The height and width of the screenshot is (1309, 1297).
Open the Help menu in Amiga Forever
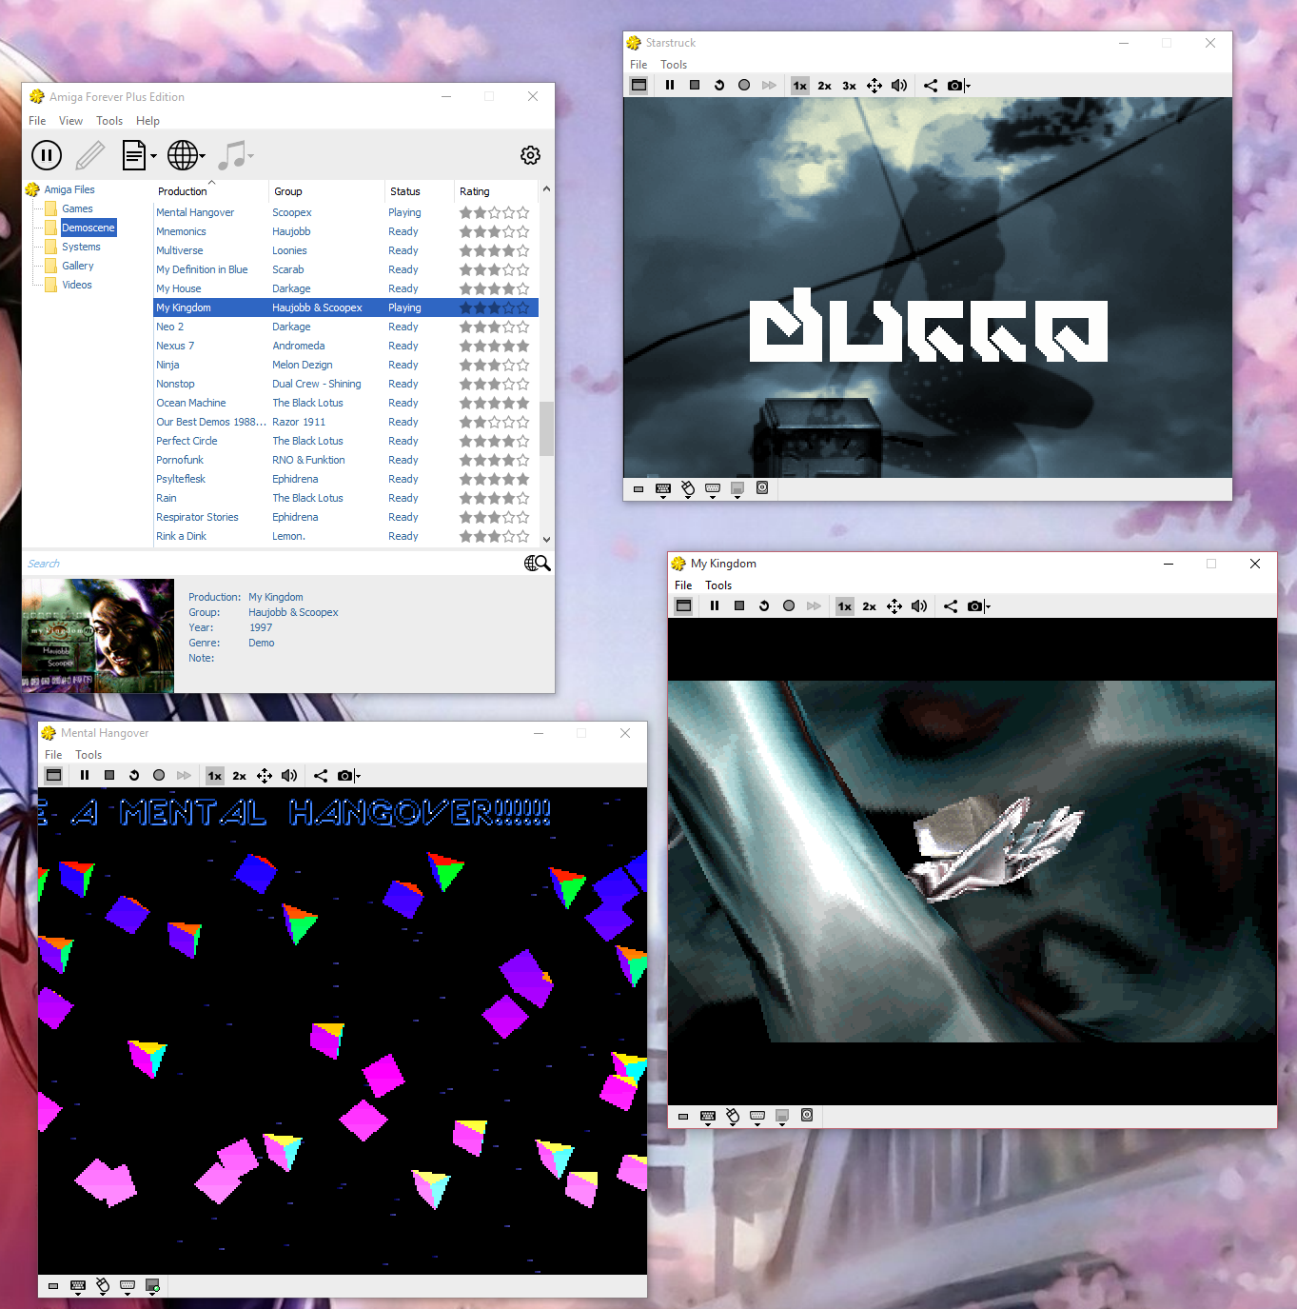(147, 121)
